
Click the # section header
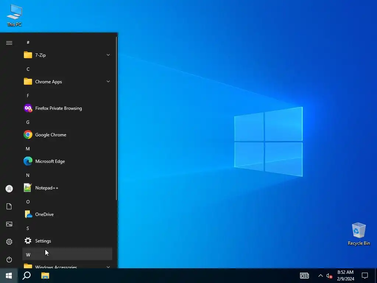[67, 43]
